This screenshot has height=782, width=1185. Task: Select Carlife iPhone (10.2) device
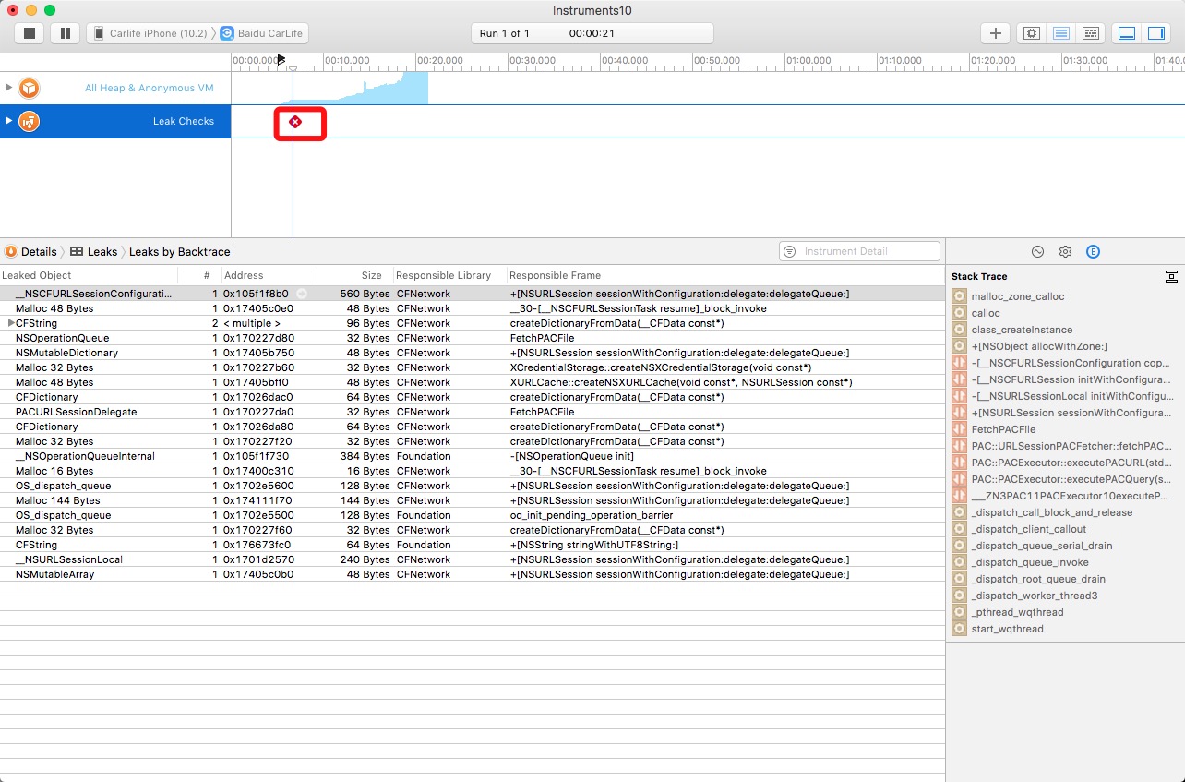click(153, 33)
